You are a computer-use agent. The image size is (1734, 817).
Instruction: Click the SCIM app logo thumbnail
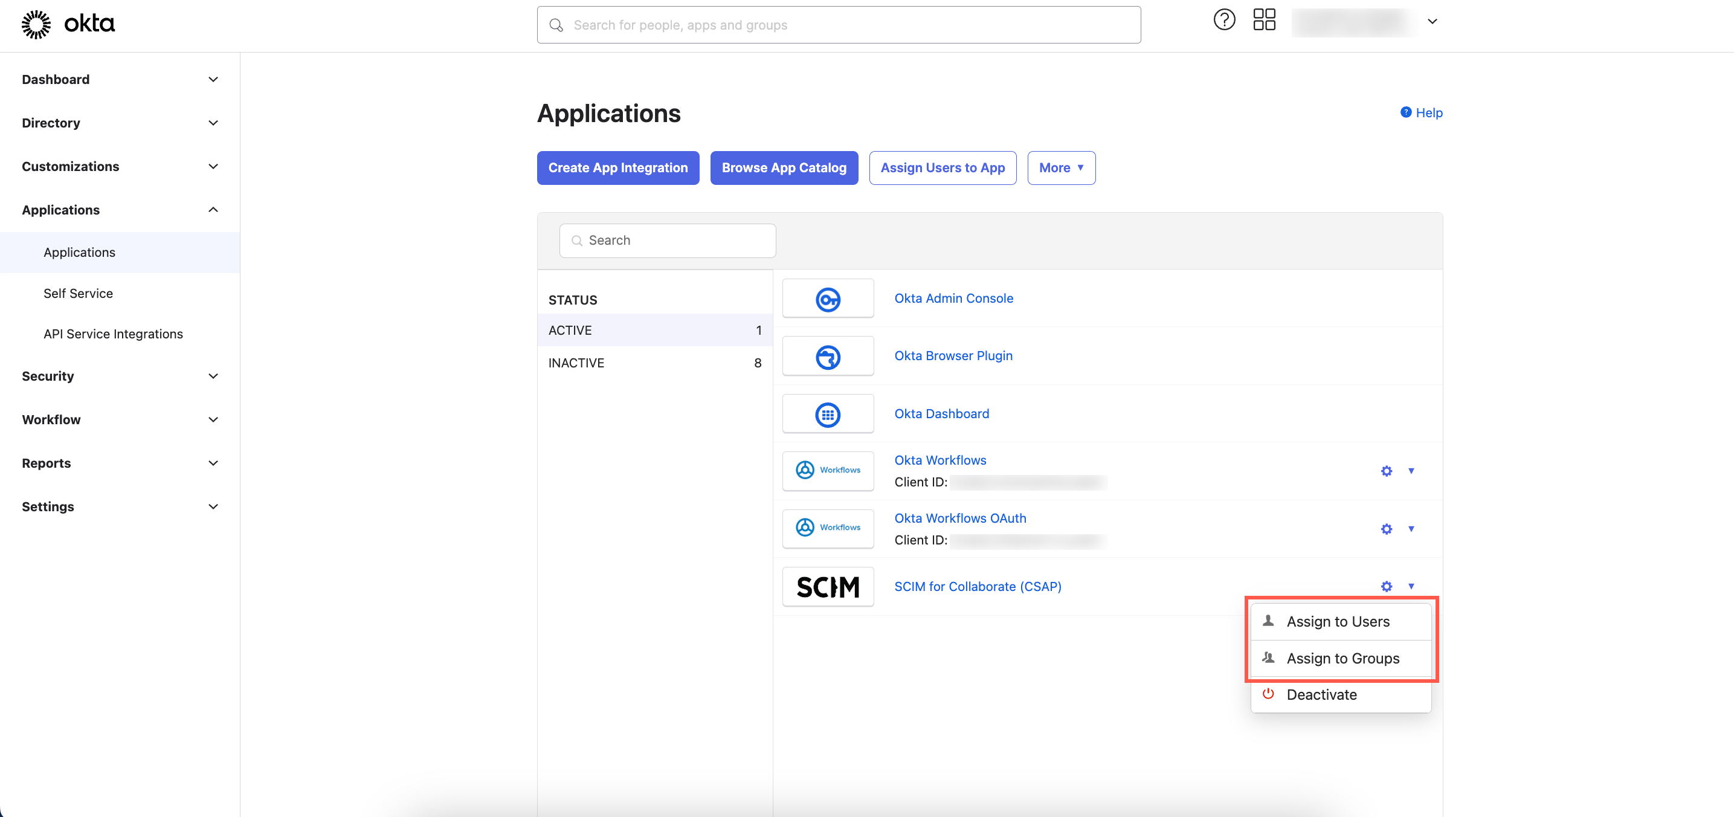click(x=827, y=587)
